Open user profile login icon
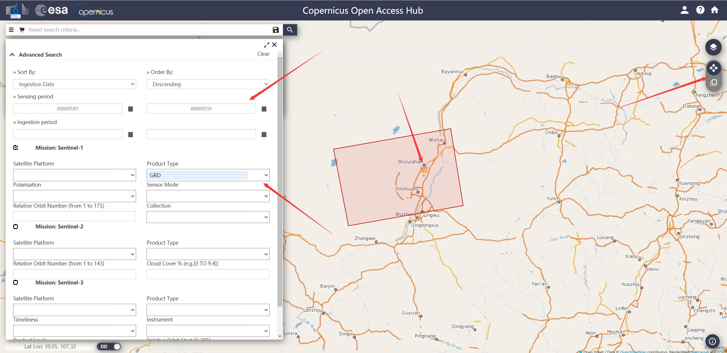Viewport: 727px width, 353px height. (x=684, y=10)
